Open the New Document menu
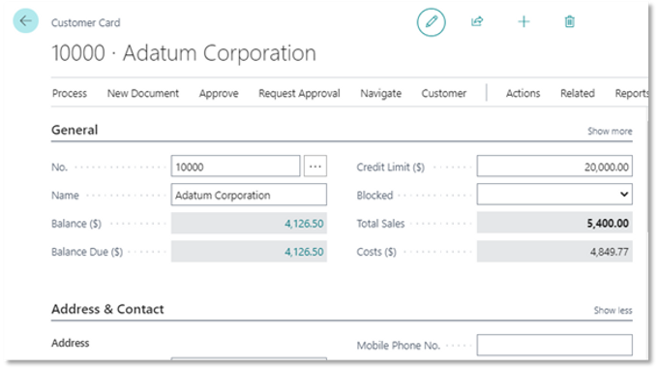 tap(143, 93)
